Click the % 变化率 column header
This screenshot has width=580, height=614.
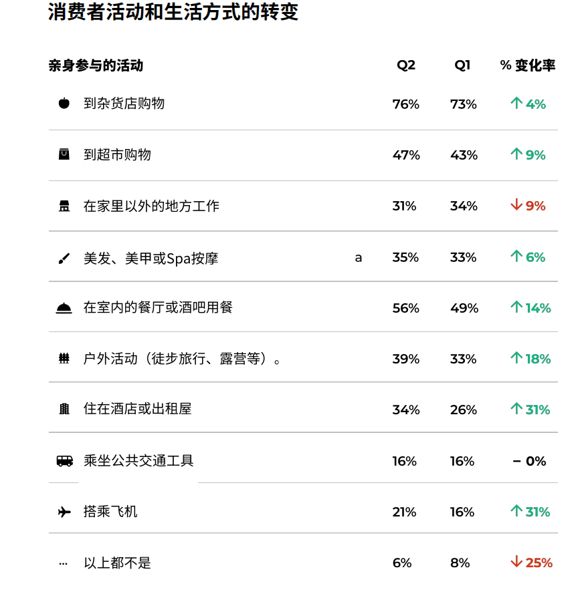(528, 65)
